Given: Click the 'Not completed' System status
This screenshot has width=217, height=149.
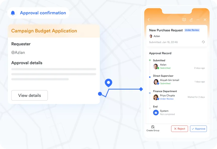Looking at the screenshot, I should (x=167, y=114).
